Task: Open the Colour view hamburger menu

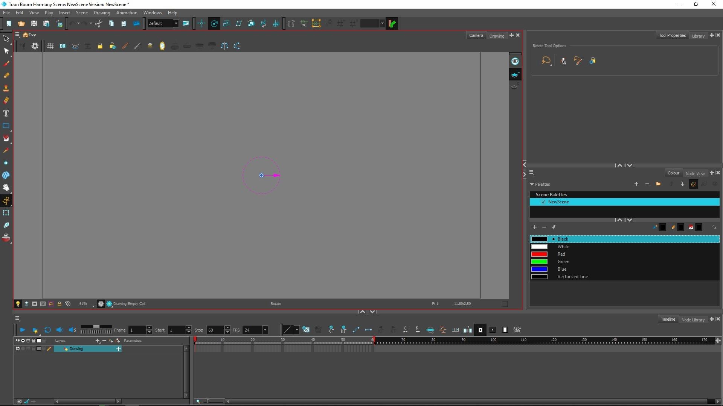Action: 532,173
